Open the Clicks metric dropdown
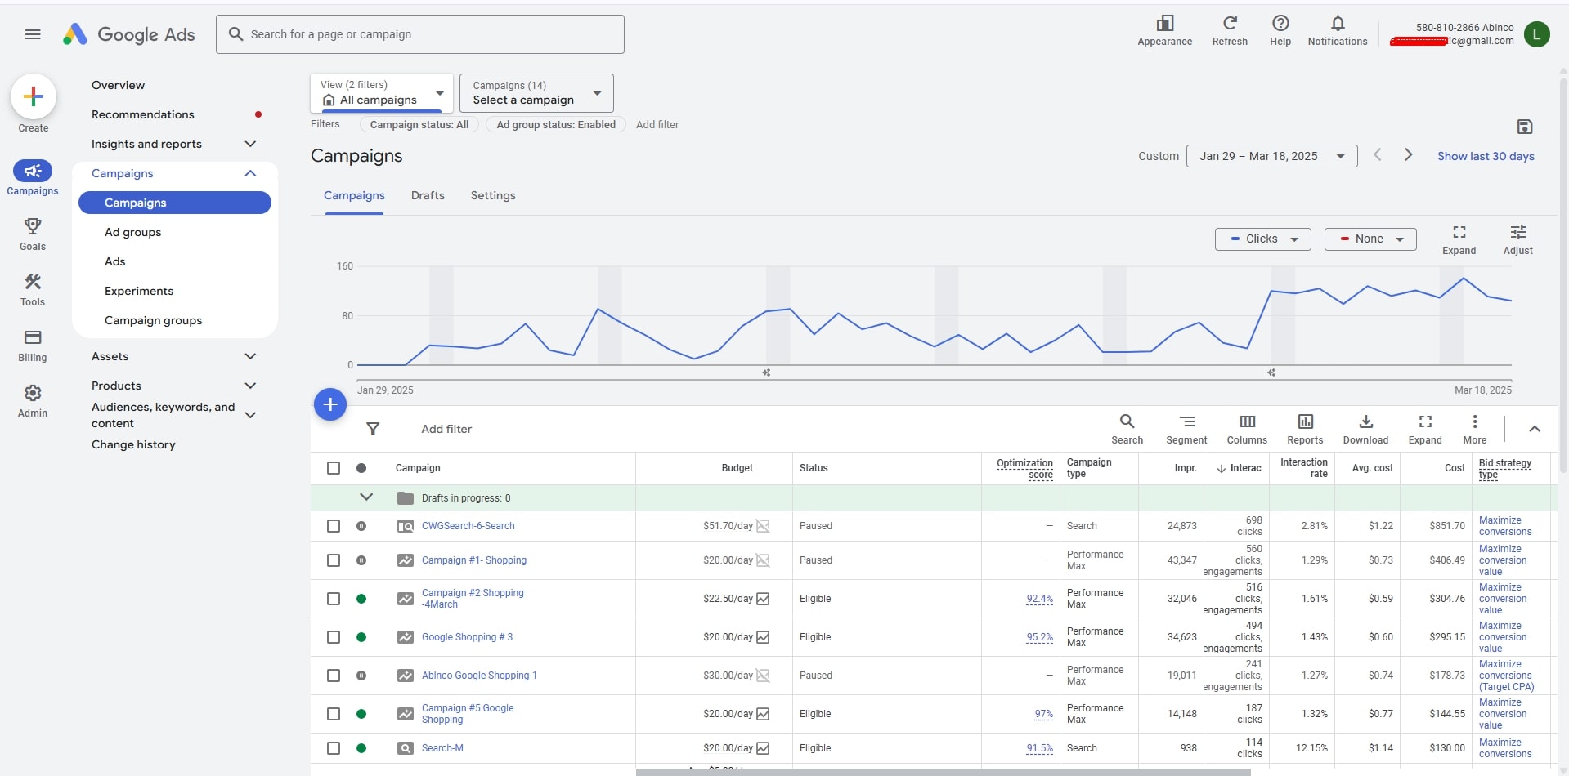The image size is (1569, 776). (x=1262, y=239)
